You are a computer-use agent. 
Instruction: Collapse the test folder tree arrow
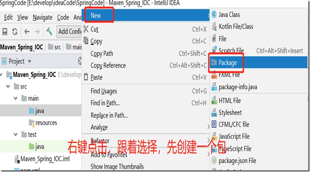pyautogui.click(x=16, y=135)
